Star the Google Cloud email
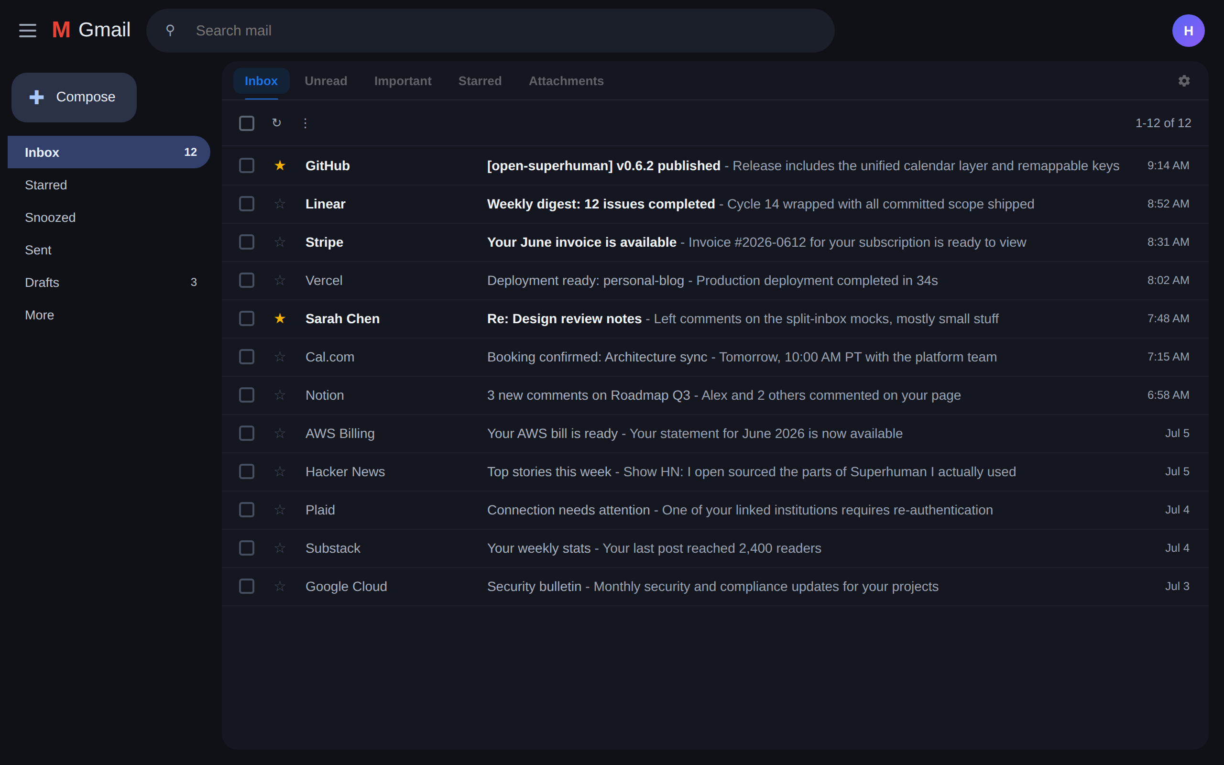 (x=280, y=586)
